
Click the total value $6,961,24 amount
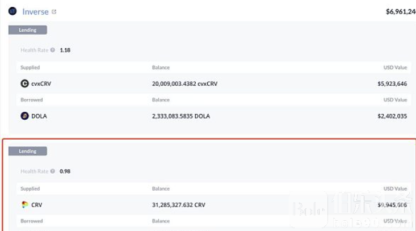pyautogui.click(x=401, y=12)
